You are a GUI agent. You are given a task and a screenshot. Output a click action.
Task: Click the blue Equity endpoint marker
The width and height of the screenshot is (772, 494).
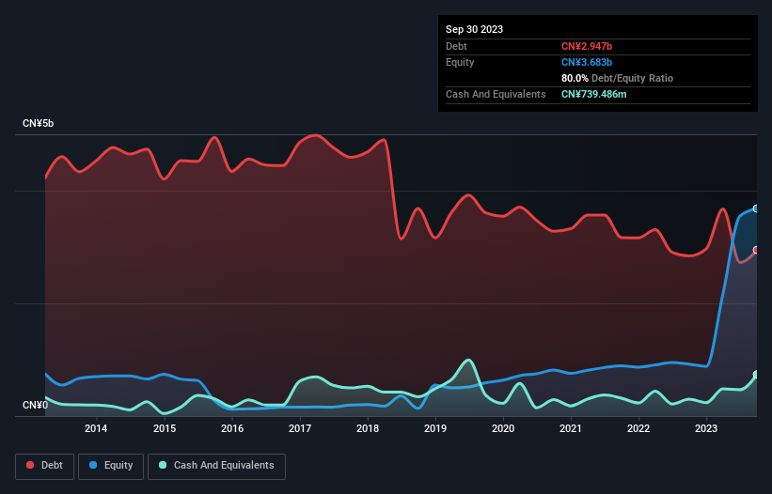[756, 208]
